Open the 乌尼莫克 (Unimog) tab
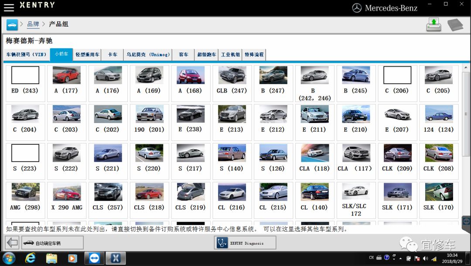This screenshot has height=266, width=471. pos(148,55)
